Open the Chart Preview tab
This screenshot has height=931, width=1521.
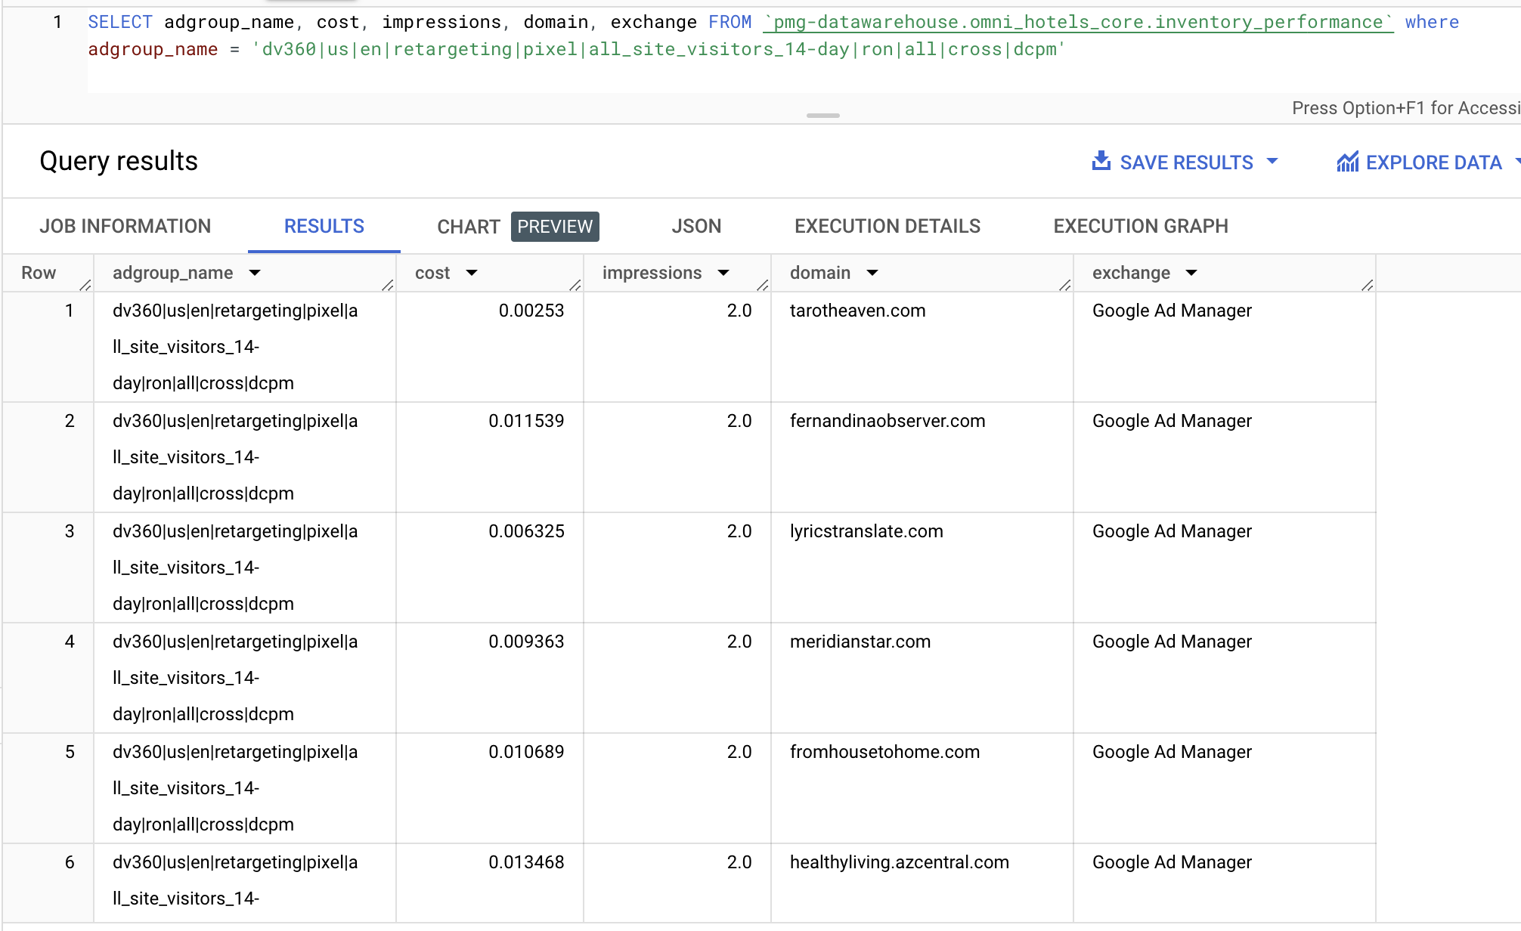pos(517,226)
